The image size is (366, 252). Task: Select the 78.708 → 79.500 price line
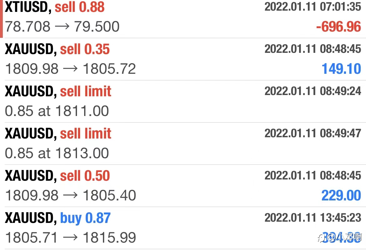coord(62,26)
